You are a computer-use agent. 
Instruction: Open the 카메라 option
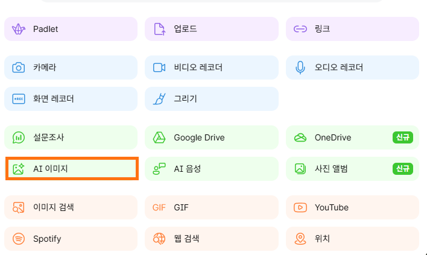click(x=71, y=68)
